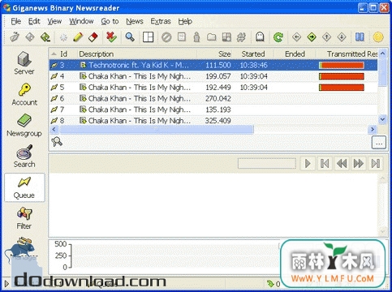Image resolution: width=392 pixels, height=292 pixels.
Task: Click the rewind button in preview bar
Action: coord(342,163)
